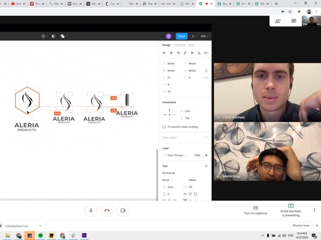Toggle constrain proportions link icon
Screen dimensions: 321x240
click(x=206, y=71)
